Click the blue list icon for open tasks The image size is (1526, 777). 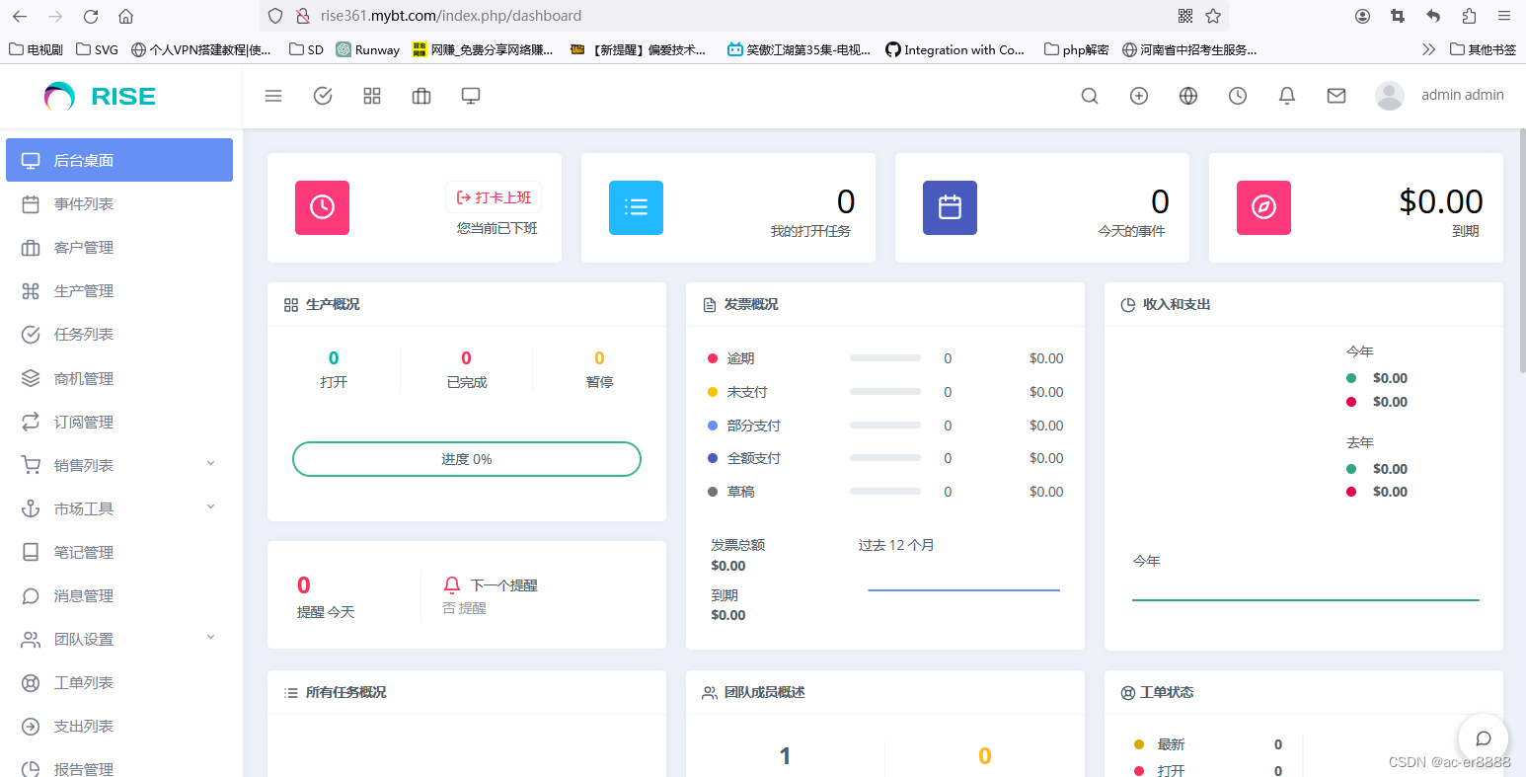(x=636, y=207)
